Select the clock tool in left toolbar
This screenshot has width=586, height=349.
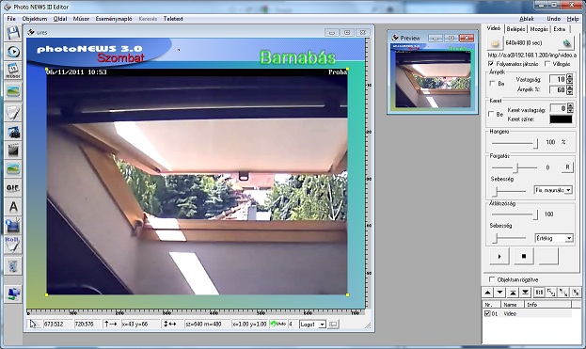coord(13,51)
